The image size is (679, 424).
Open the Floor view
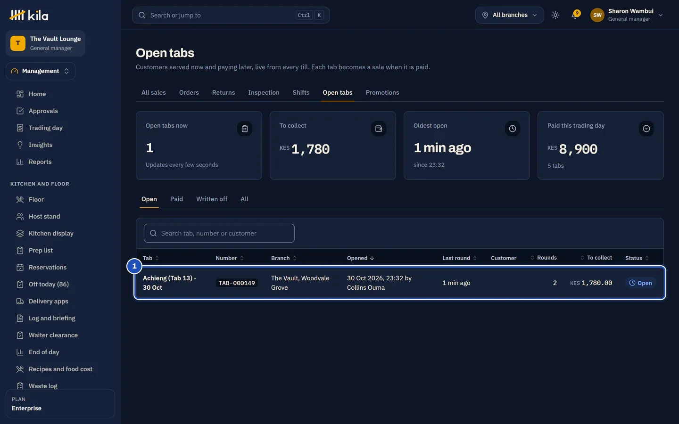(36, 199)
